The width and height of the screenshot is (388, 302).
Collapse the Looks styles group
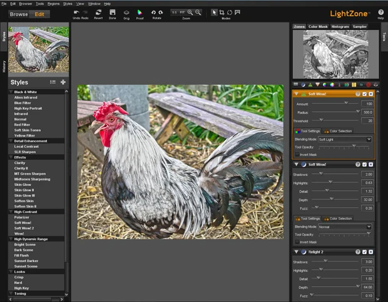(x=11, y=271)
